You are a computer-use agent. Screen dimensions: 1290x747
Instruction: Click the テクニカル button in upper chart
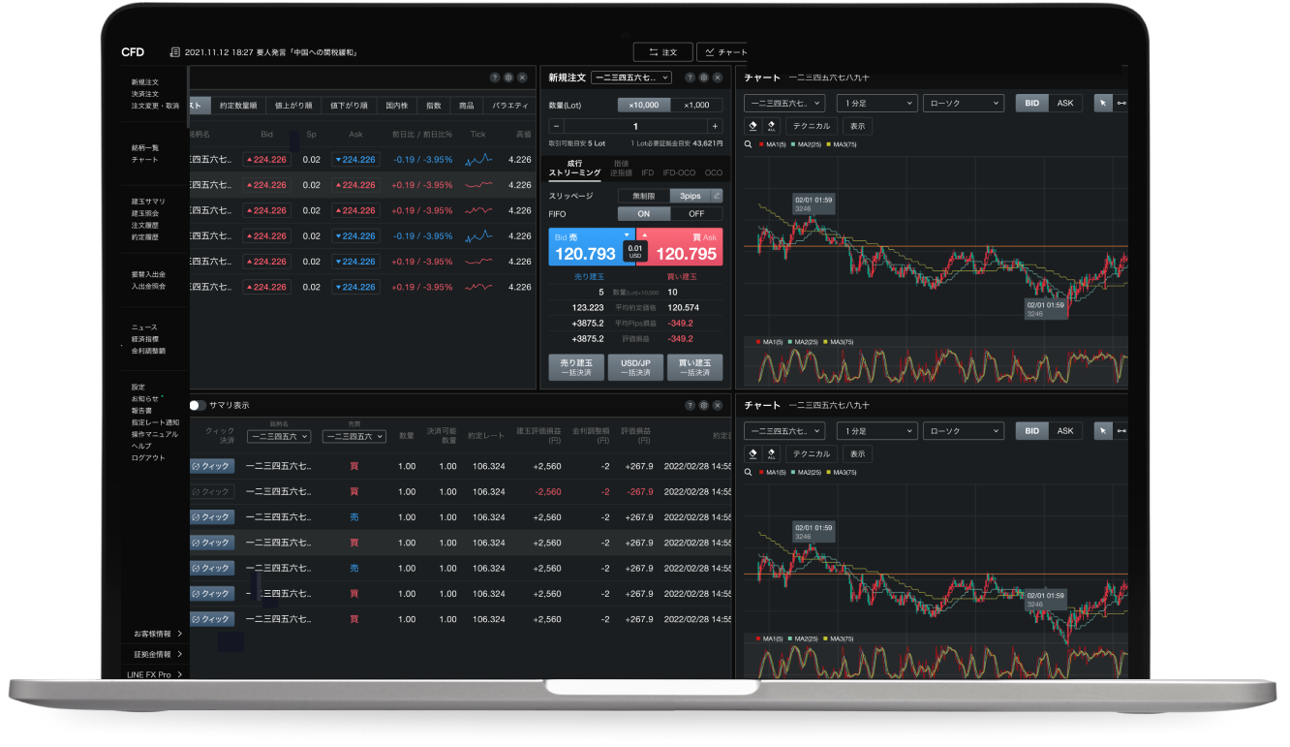tap(811, 126)
